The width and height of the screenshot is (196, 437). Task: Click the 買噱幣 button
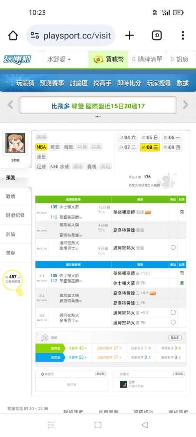(x=108, y=59)
